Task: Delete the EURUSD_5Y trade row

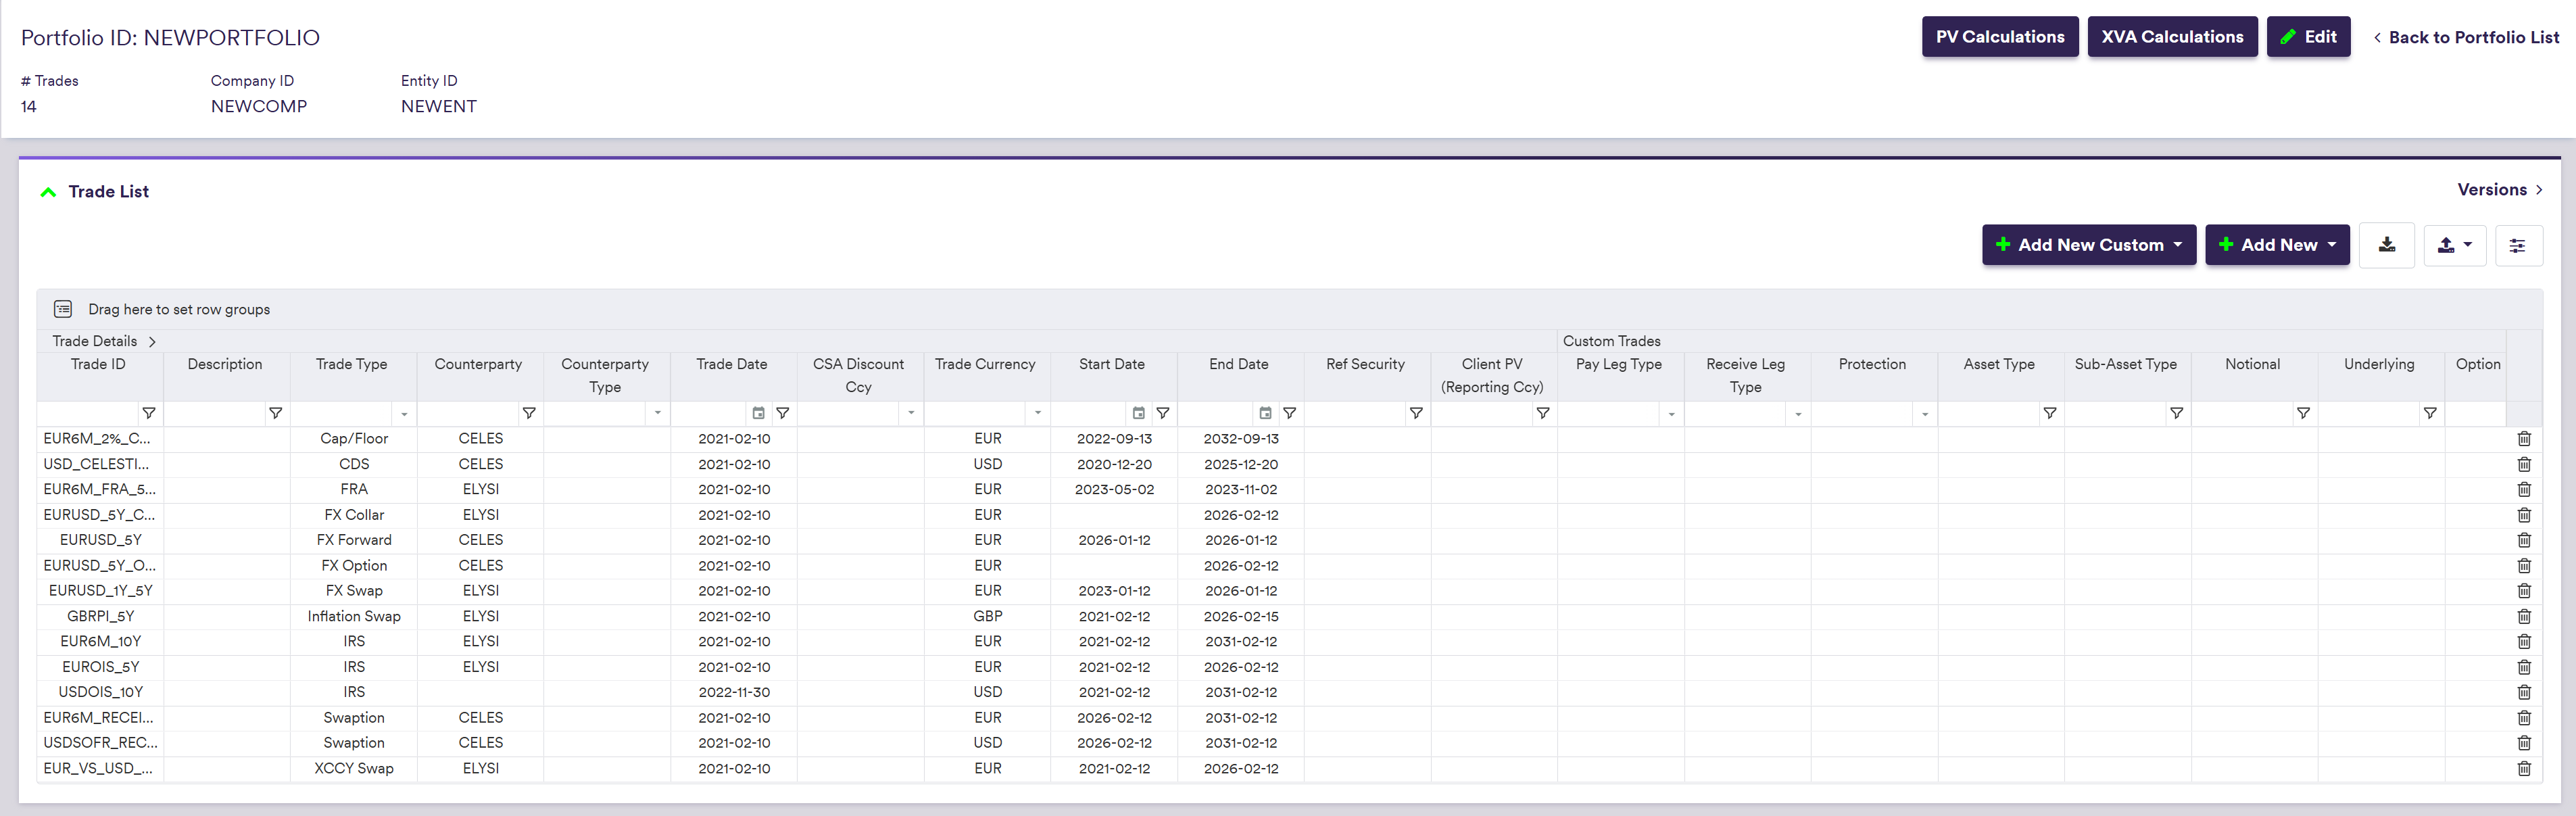Action: click(x=2523, y=540)
